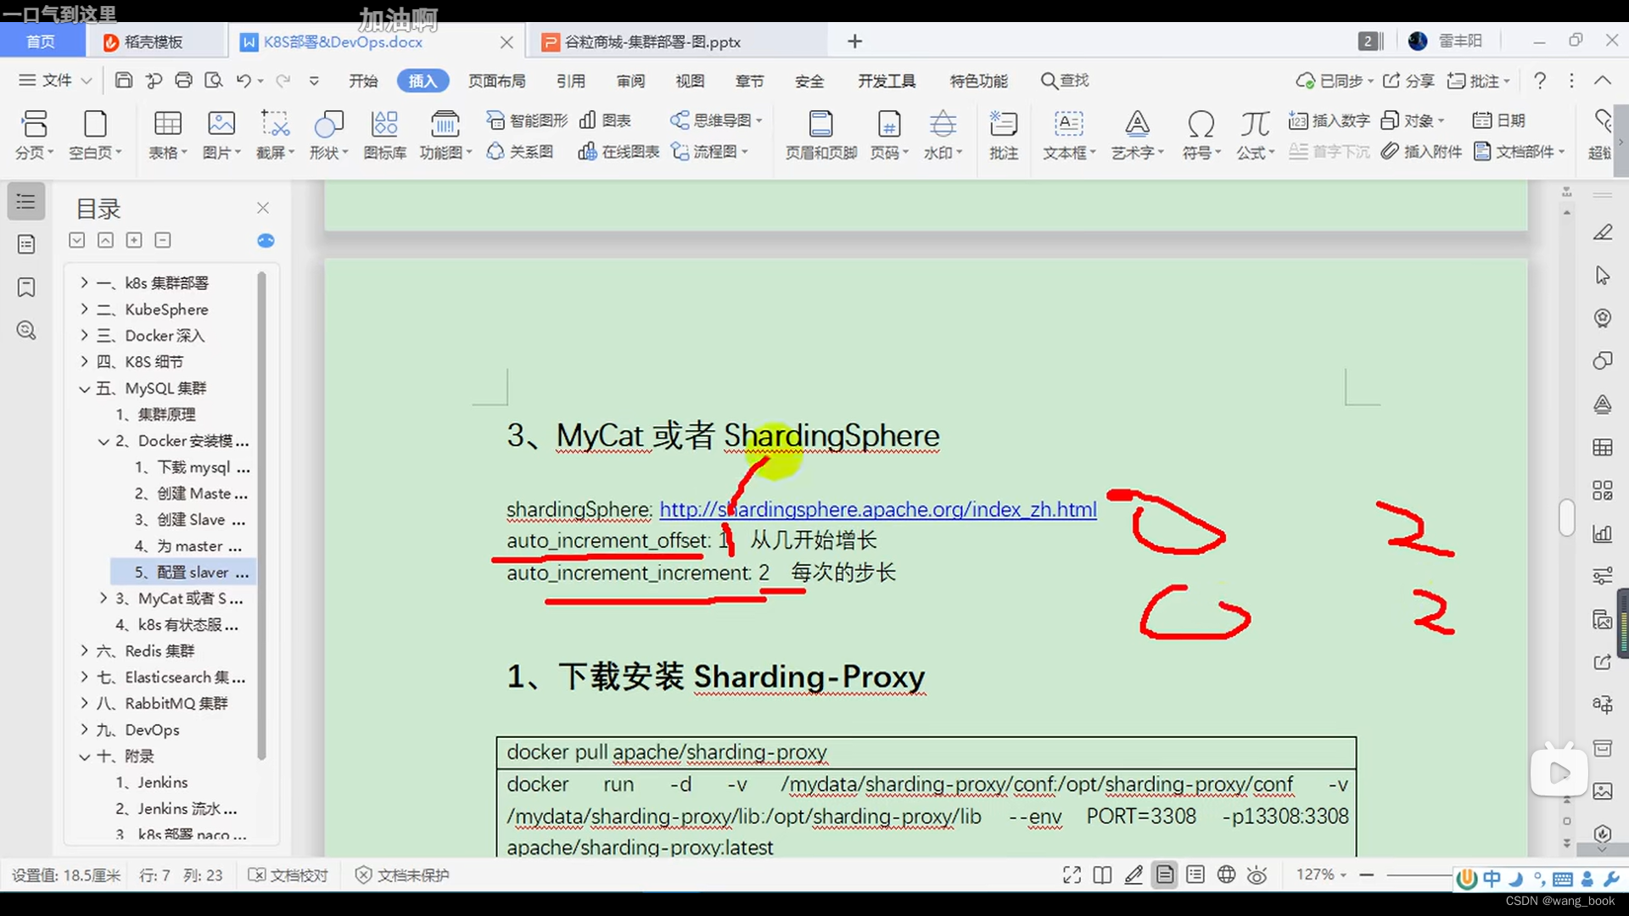The image size is (1629, 916).
Task: Adjust the zoom slider in status bar
Action: point(1420,875)
